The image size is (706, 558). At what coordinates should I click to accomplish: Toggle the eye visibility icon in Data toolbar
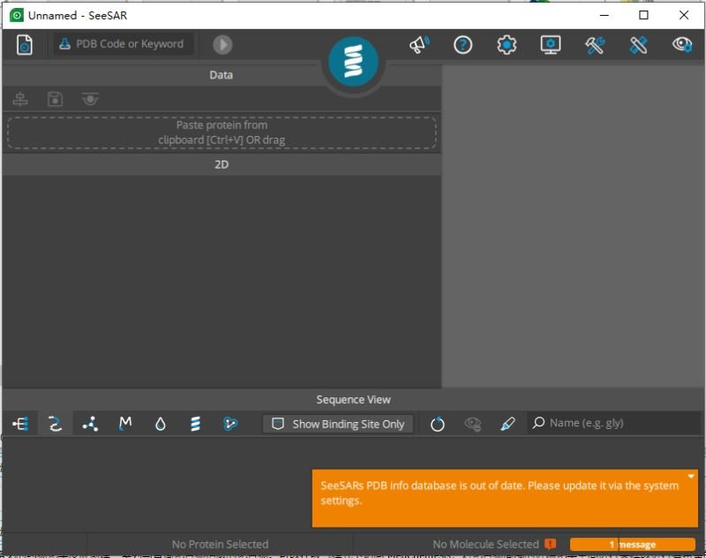pos(90,99)
